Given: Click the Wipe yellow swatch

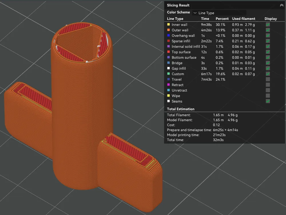Looking at the screenshot, I should pos(168,96).
